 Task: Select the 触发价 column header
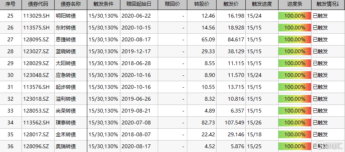[x=231, y=4]
